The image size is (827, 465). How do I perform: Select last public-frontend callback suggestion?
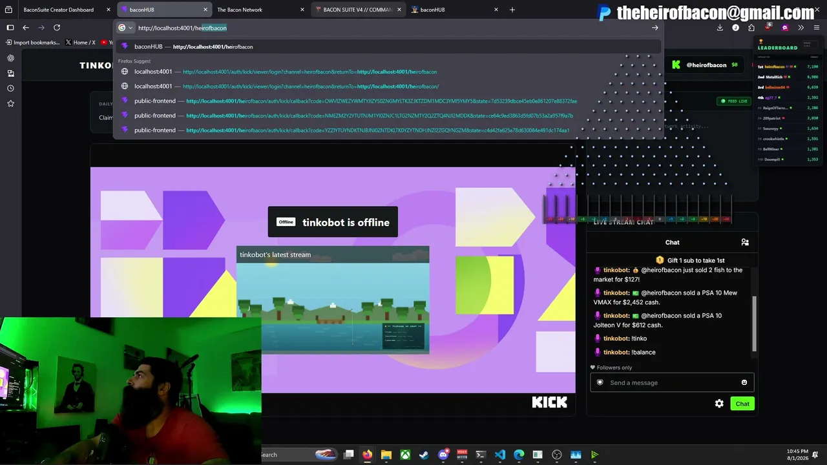pos(388,130)
